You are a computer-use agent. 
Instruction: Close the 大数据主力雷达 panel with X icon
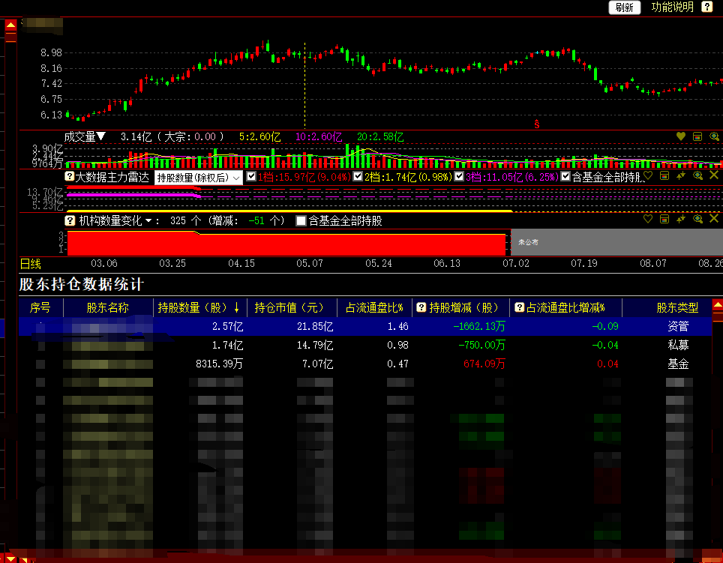[x=713, y=175]
